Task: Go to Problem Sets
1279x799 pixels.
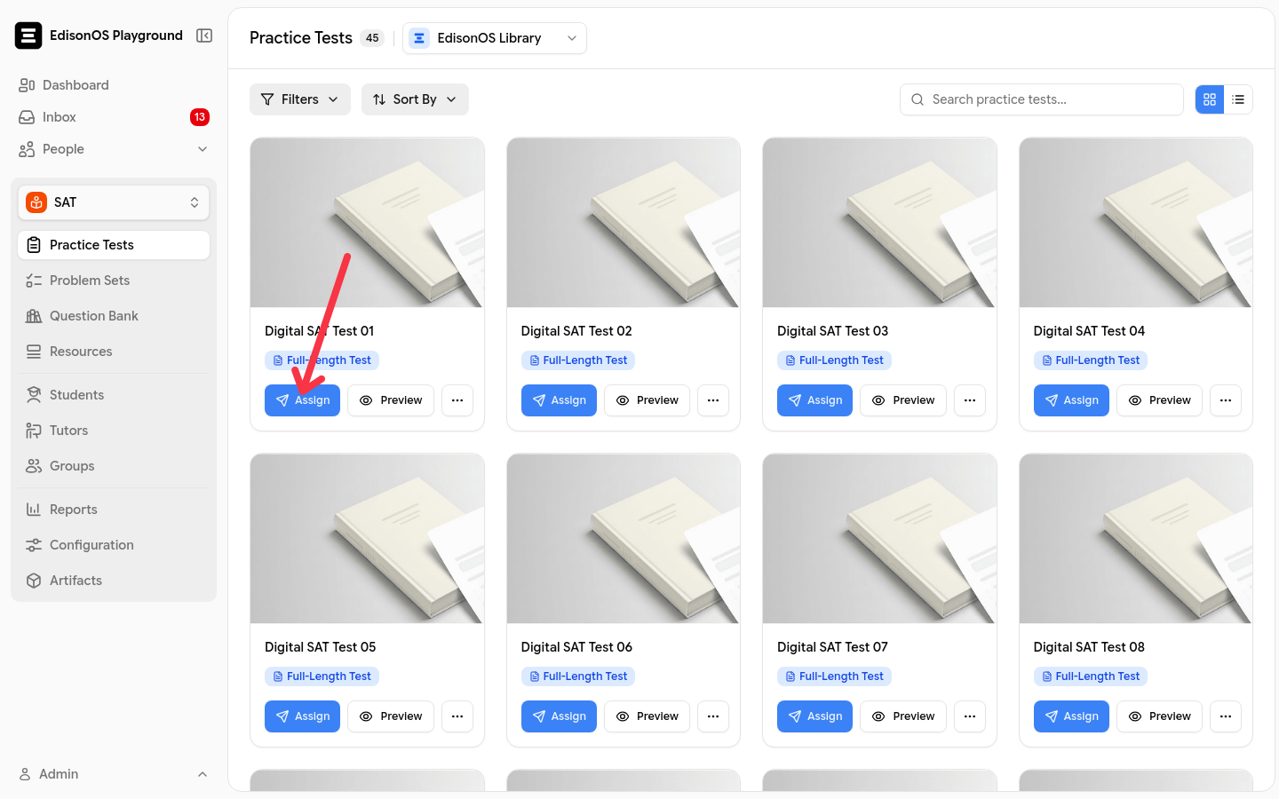Action: 114,281
